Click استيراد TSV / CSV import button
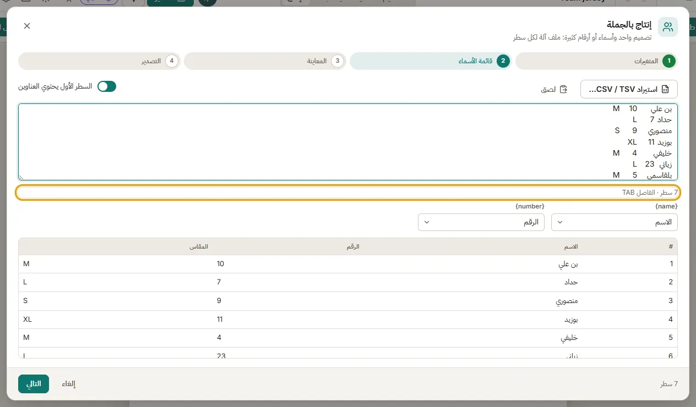This screenshot has width=696, height=407. (629, 89)
